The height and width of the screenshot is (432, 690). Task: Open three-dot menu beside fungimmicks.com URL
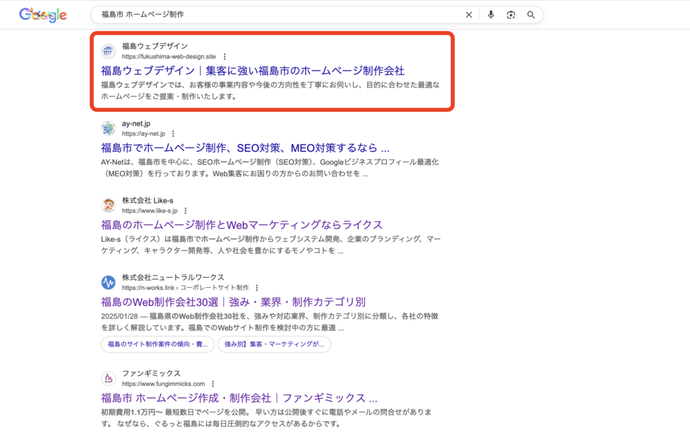click(214, 383)
